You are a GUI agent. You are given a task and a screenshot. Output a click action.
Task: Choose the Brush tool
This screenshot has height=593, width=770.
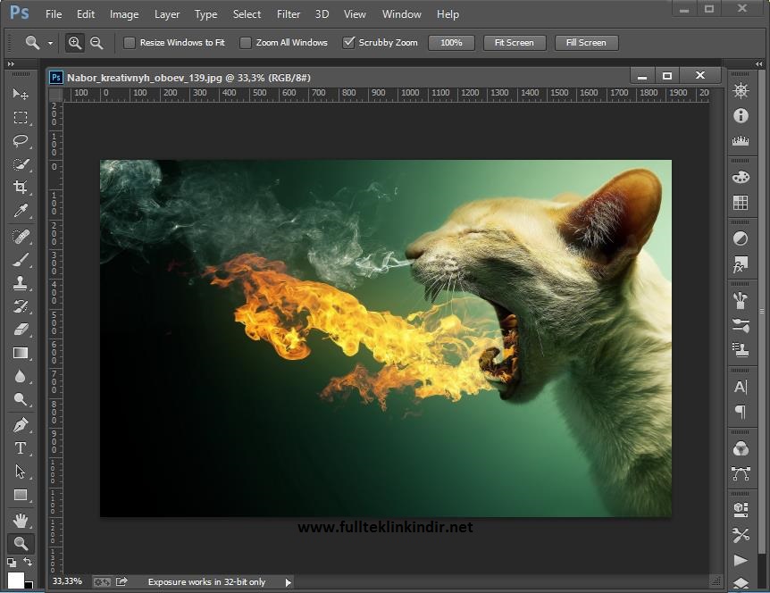(x=20, y=260)
